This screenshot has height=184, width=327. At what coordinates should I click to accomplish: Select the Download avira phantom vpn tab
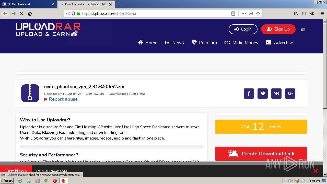click(x=86, y=4)
